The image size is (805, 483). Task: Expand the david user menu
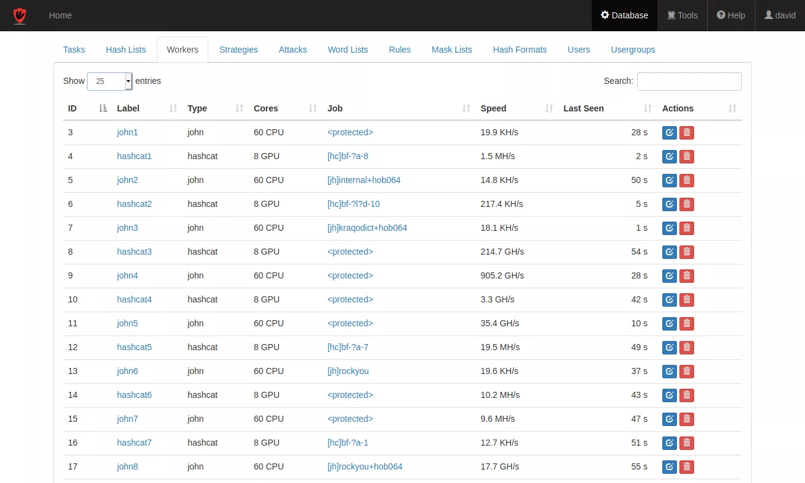click(x=780, y=15)
